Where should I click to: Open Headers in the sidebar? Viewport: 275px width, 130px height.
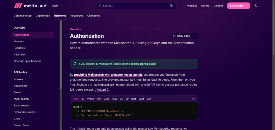[19, 42]
